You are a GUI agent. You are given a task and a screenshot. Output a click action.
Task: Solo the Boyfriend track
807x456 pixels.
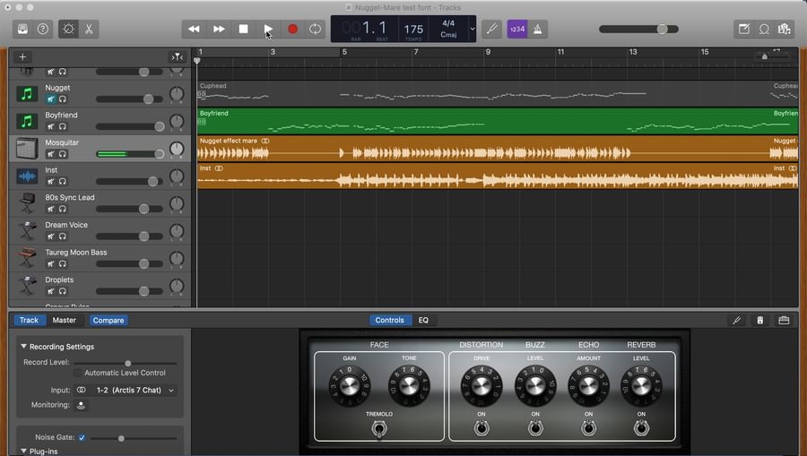pyautogui.click(x=62, y=126)
